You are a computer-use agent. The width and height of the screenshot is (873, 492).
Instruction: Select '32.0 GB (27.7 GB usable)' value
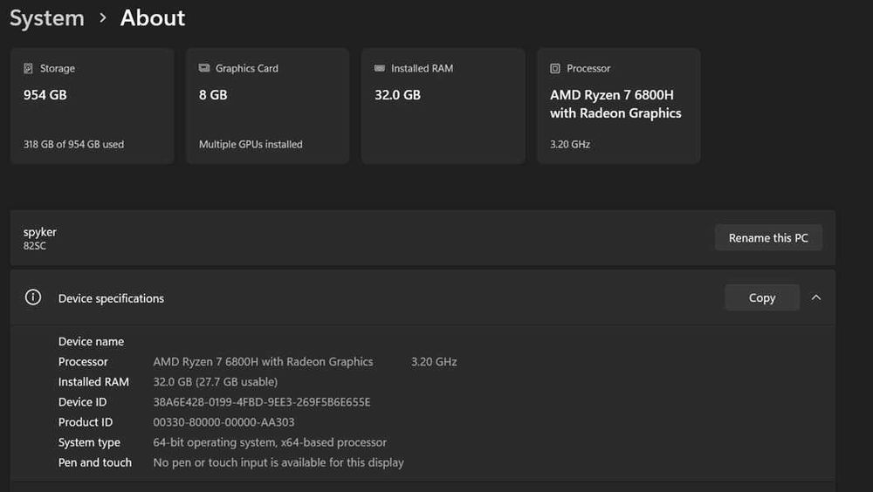(216, 382)
